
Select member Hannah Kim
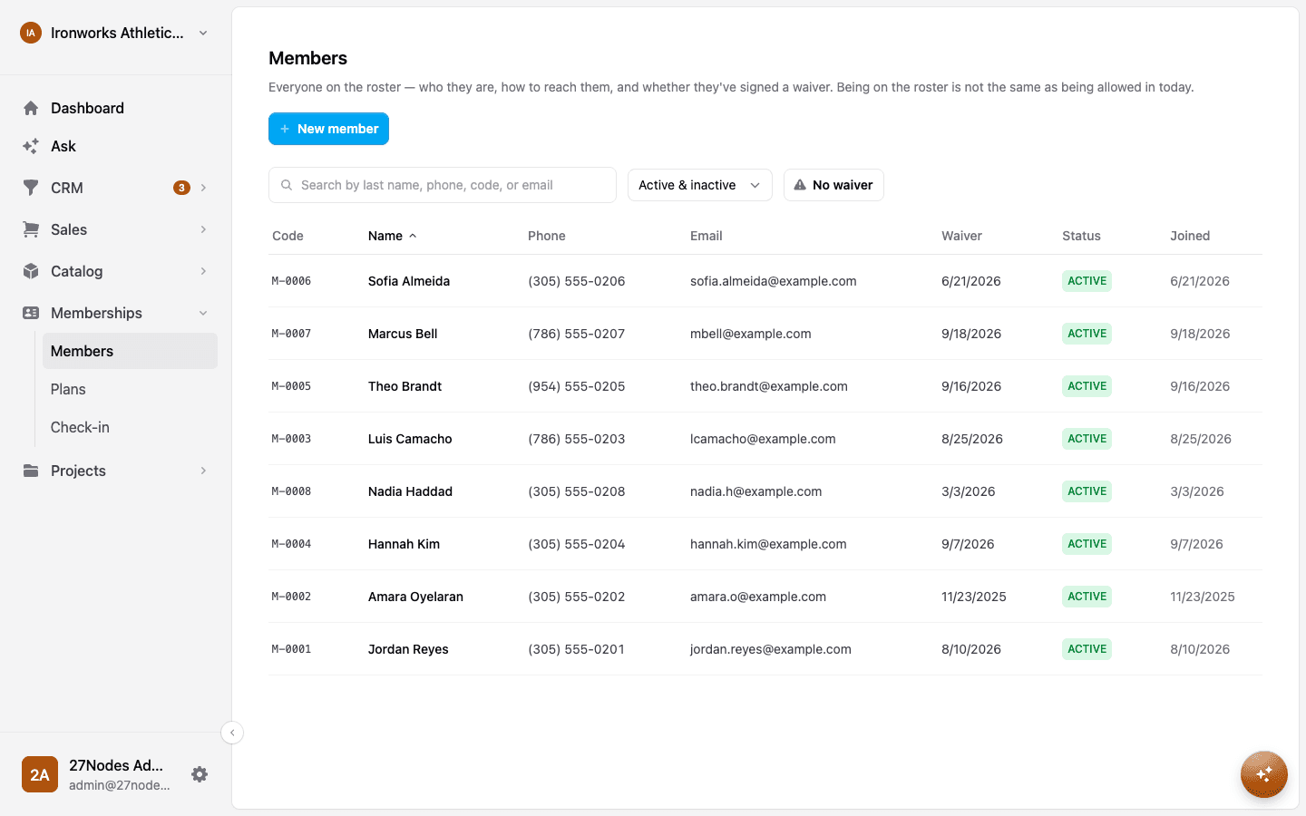[x=404, y=544]
